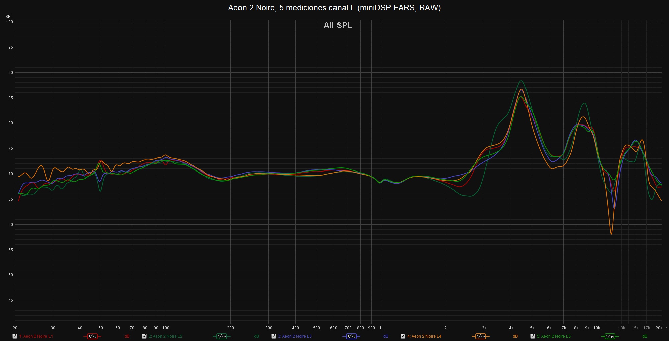Click the '3: Aeon 2 Noire L3' legend name

(x=295, y=336)
